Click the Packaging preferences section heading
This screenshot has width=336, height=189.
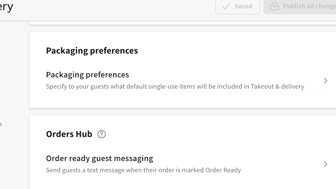click(92, 51)
